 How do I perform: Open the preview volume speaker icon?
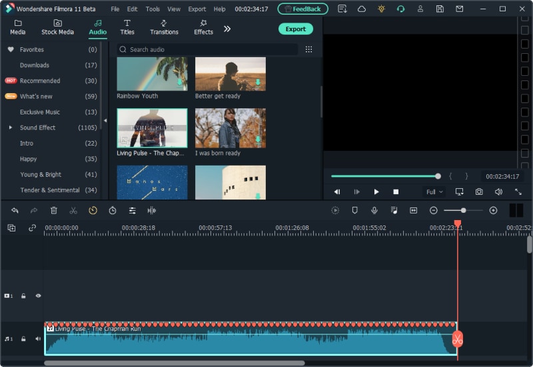tap(498, 191)
